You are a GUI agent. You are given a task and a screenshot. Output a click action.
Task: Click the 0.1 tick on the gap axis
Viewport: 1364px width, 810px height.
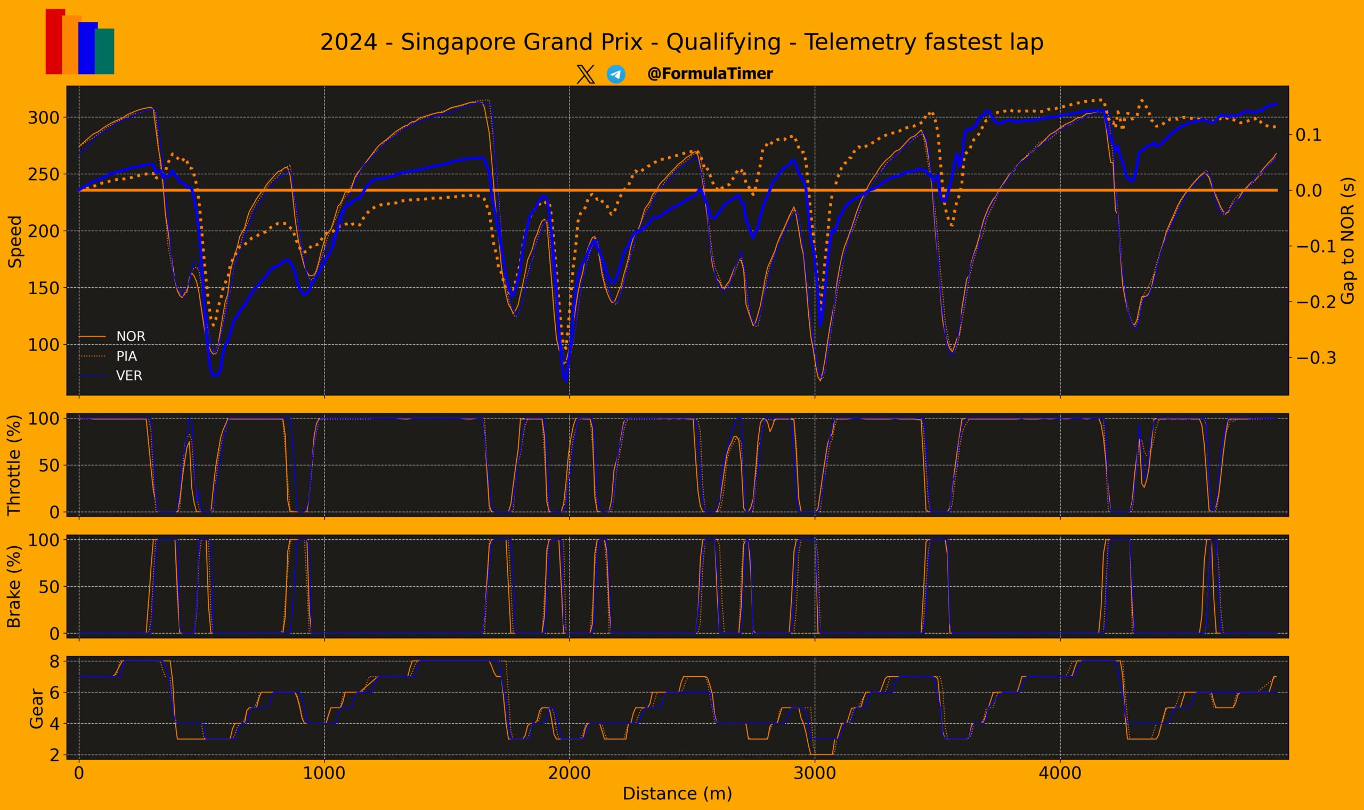(x=1310, y=135)
